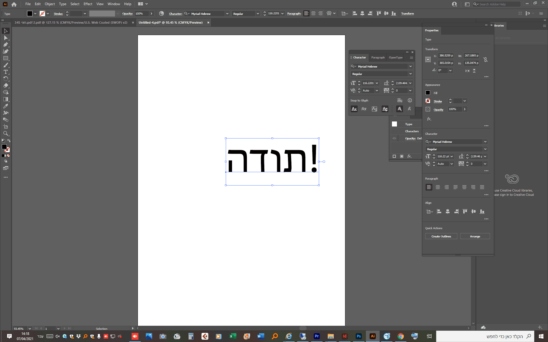Viewport: 548px width, 342px height.
Task: Toggle constrain width and height proportions
Action: point(485,60)
